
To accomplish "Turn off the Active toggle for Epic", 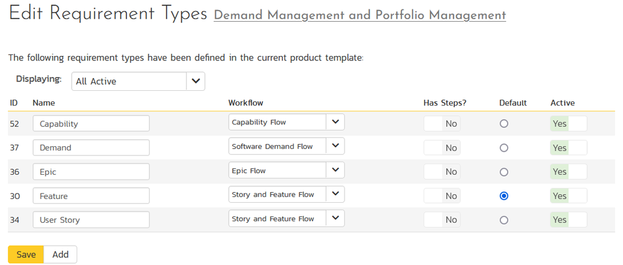I will pos(568,172).
